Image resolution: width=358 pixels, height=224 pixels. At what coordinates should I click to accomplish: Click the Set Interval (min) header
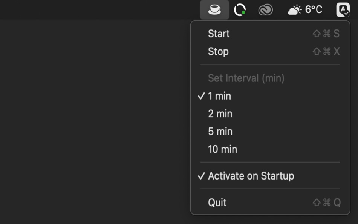pyautogui.click(x=246, y=78)
